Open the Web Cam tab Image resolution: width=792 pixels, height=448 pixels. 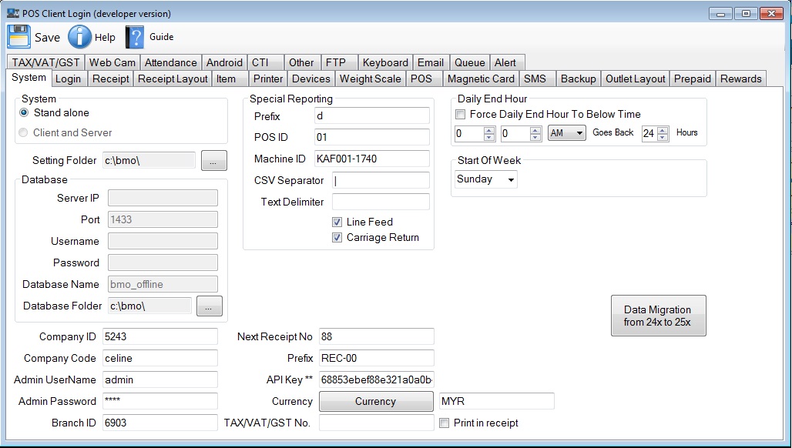point(112,62)
